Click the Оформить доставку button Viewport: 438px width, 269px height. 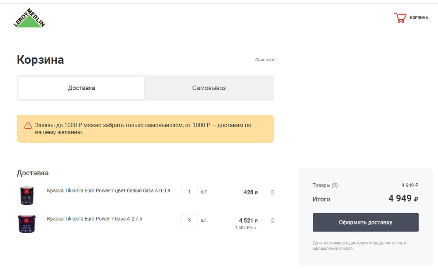pyautogui.click(x=365, y=222)
